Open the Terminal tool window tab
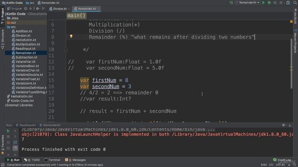 coord(52,160)
